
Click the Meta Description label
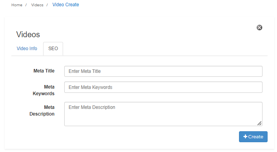click(x=42, y=111)
